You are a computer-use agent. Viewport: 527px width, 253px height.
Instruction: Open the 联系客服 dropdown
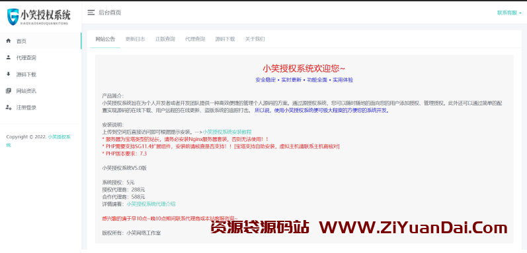click(509, 13)
